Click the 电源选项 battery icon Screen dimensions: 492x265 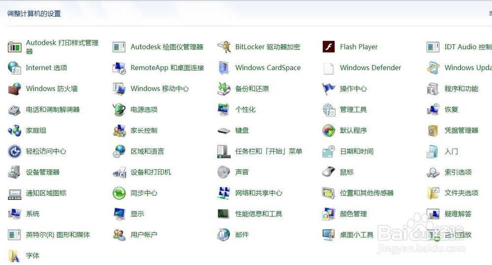tap(119, 110)
